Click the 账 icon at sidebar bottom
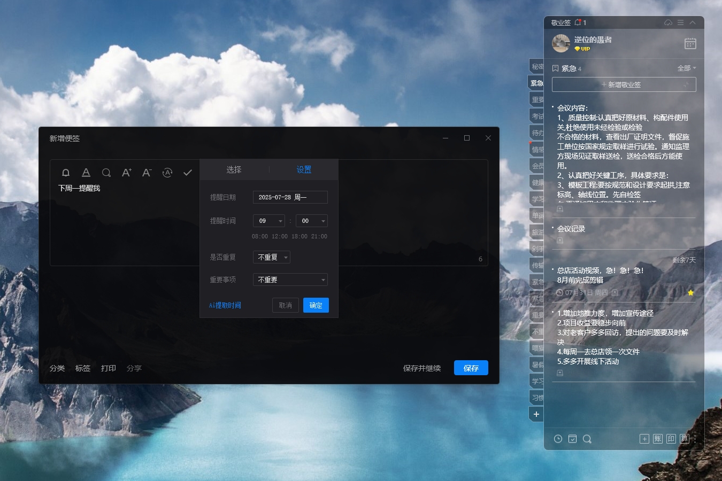Image resolution: width=722 pixels, height=481 pixels. click(658, 439)
